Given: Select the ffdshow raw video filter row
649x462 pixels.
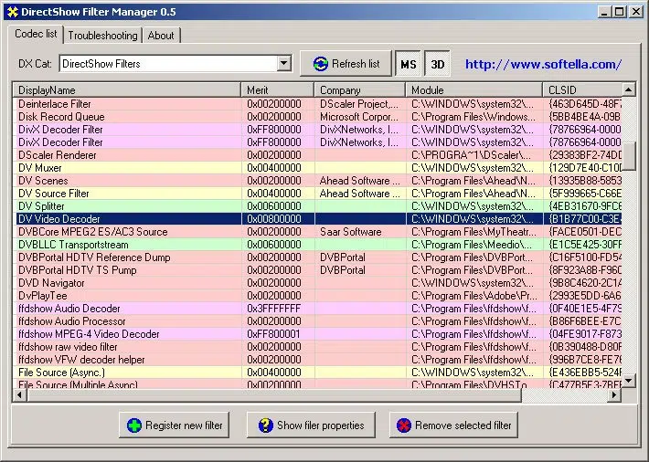Looking at the screenshot, I should (x=318, y=347).
